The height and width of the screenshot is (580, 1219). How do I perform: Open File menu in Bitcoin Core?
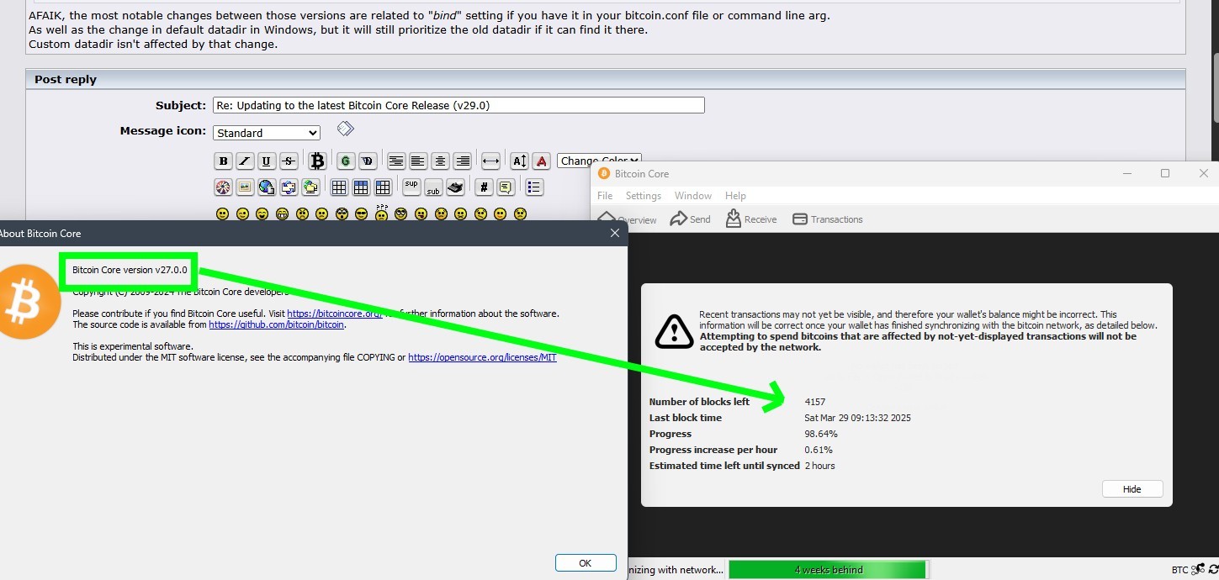pyautogui.click(x=605, y=196)
